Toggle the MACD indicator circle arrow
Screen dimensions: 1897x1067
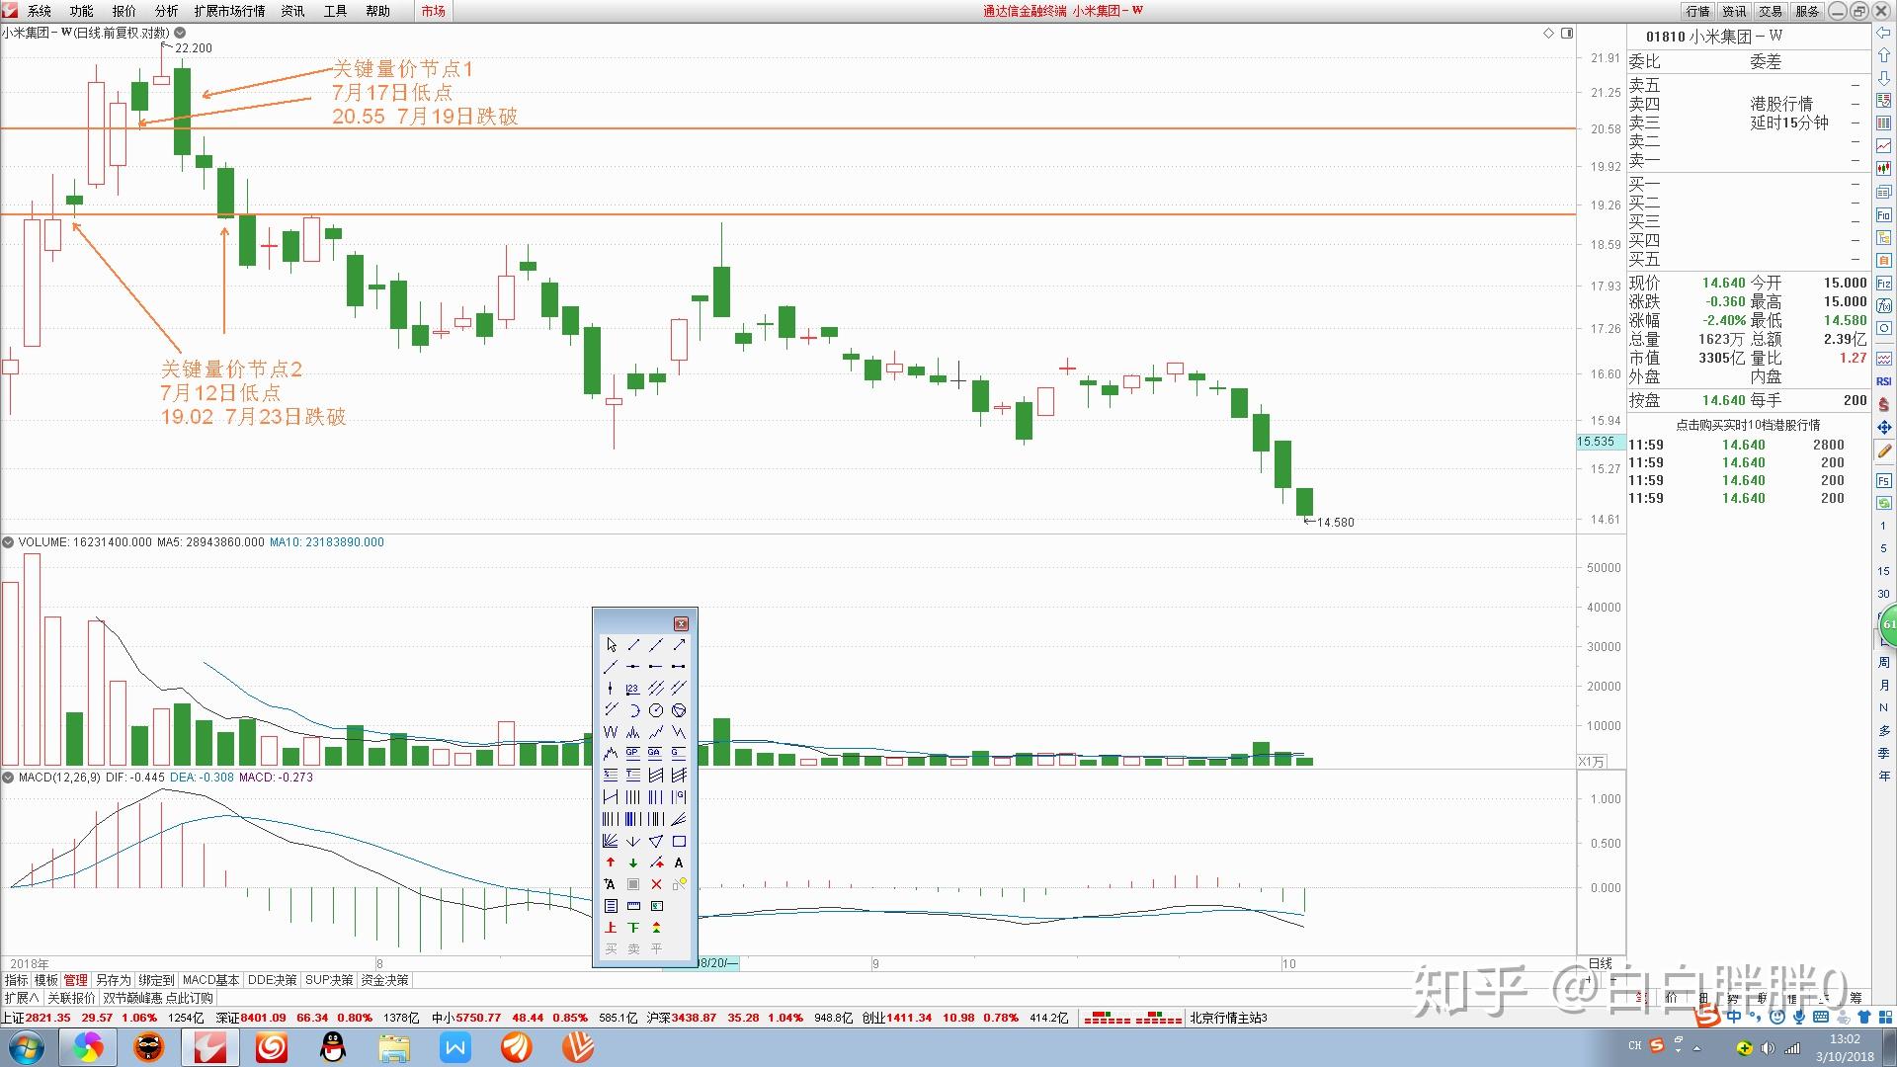pyautogui.click(x=8, y=778)
